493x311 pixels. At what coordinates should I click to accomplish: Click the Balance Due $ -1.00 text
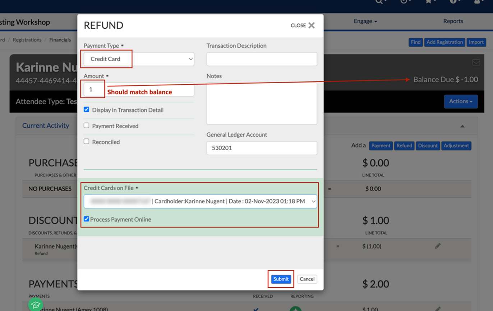pos(446,80)
